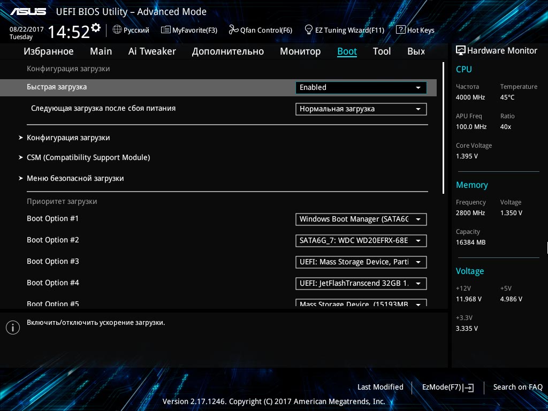
Task: Click the Boot Option #4 label
Action: coord(53,283)
